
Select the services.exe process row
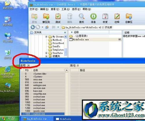[43, 88]
